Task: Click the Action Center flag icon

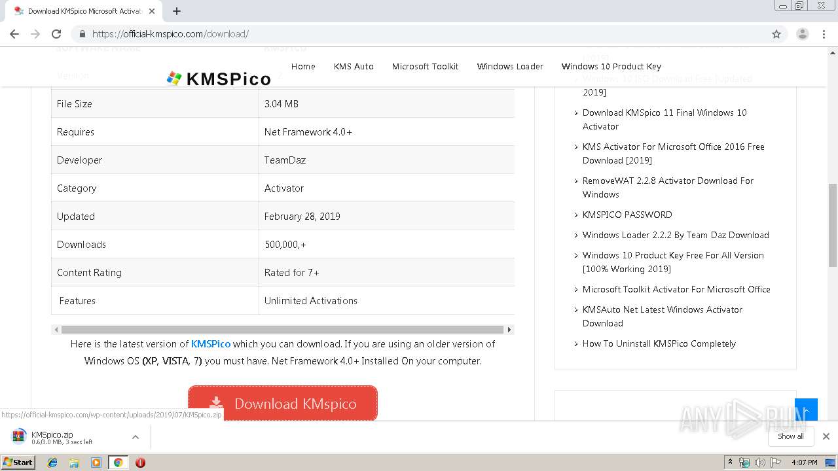Action: [775, 462]
